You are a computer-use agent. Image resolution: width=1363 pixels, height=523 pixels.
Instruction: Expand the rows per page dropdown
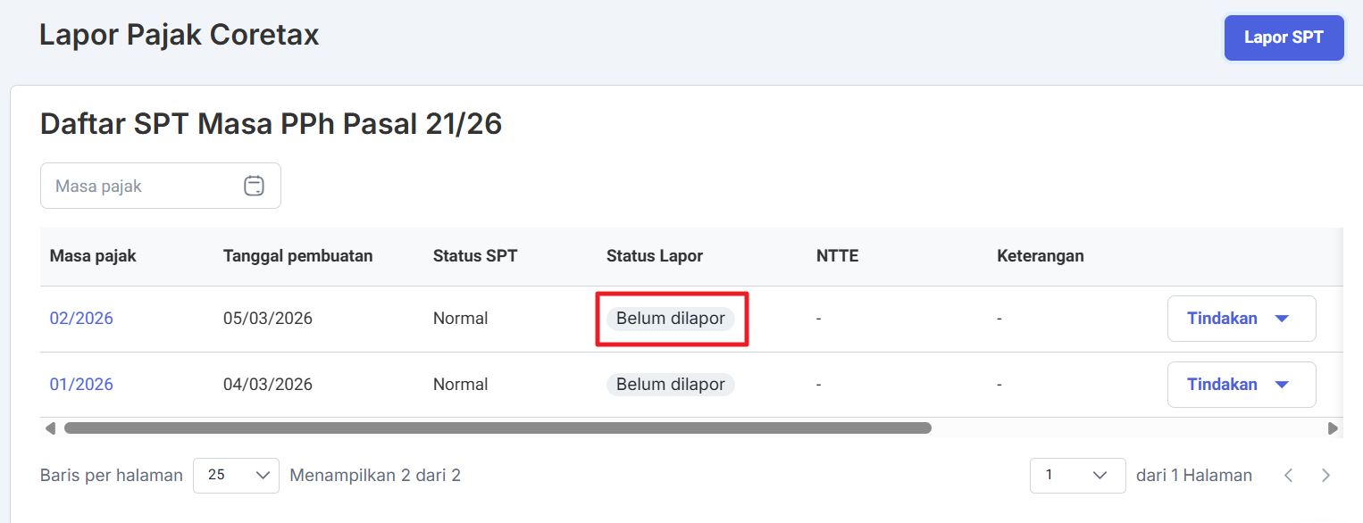pos(237,476)
